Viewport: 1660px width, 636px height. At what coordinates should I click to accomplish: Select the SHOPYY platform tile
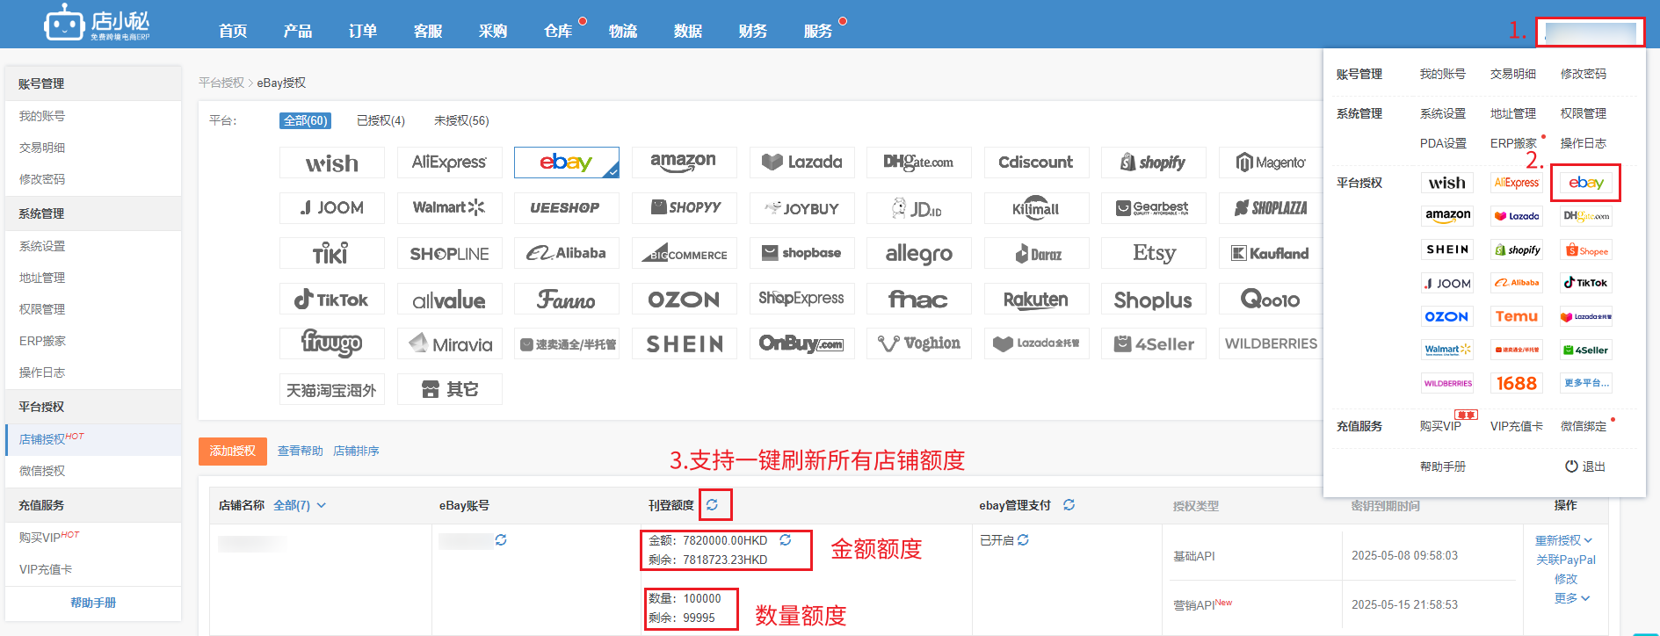(684, 208)
